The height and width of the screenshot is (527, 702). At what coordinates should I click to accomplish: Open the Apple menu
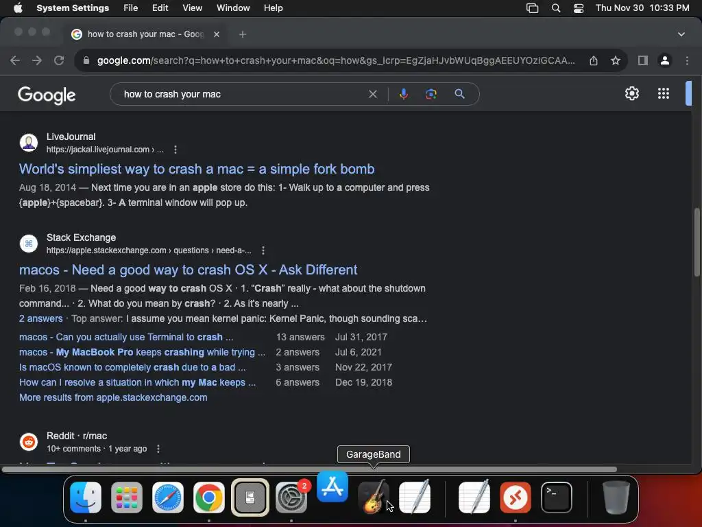tap(18, 8)
